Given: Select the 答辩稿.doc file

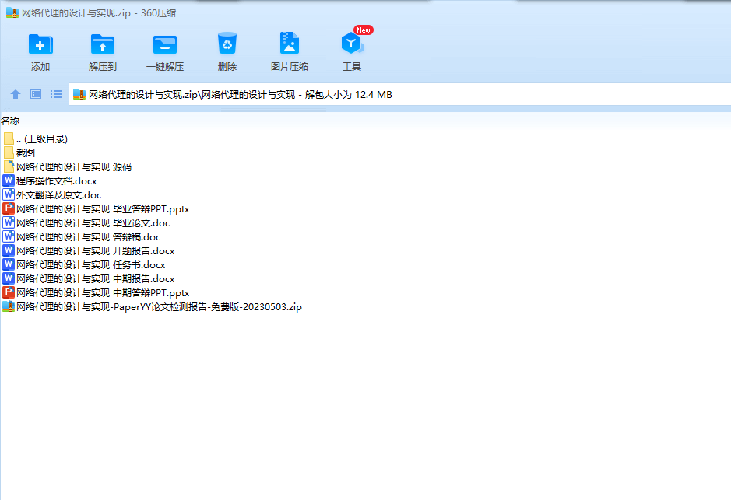Looking at the screenshot, I should 82,236.
